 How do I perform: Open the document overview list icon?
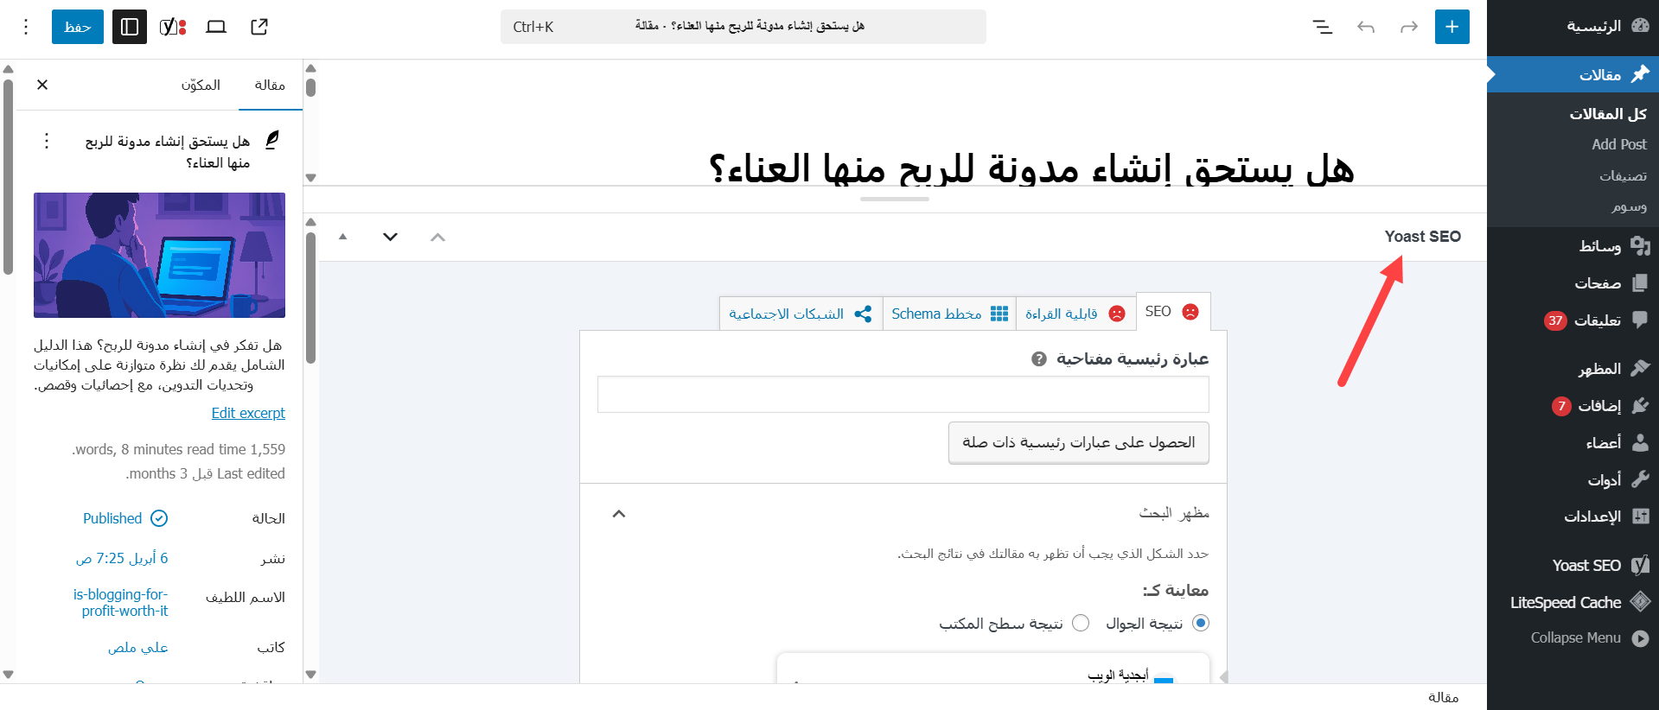pyautogui.click(x=1322, y=27)
